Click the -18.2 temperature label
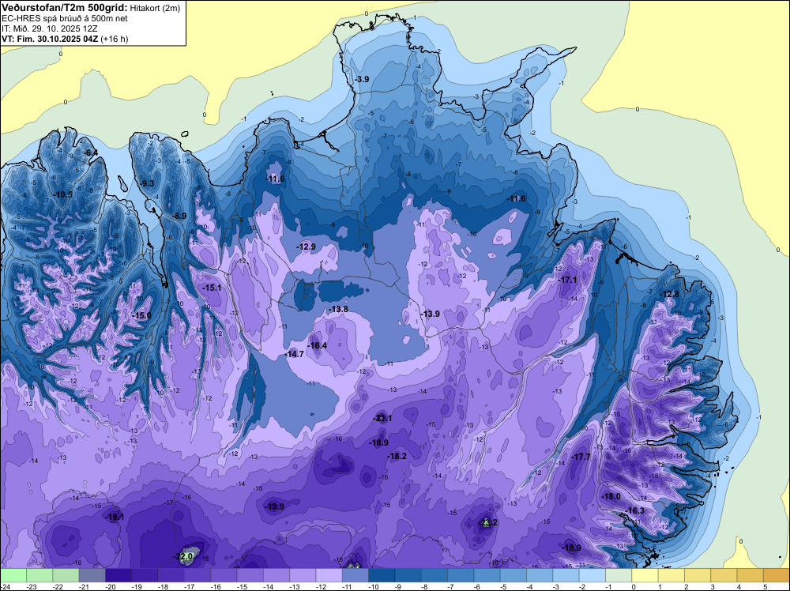This screenshot has width=790, height=591. tap(397, 456)
